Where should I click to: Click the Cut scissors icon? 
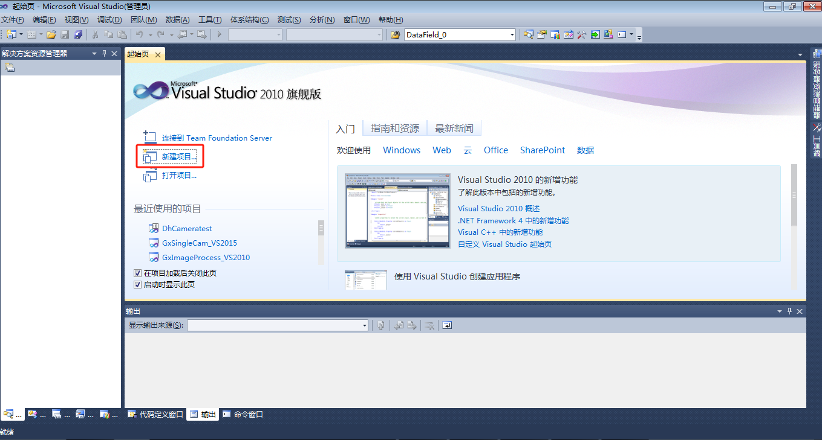click(x=95, y=34)
